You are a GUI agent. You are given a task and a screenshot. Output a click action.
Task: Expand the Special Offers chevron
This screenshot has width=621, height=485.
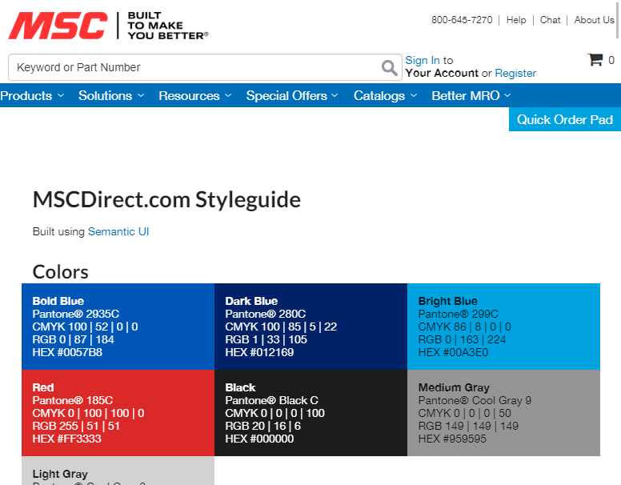[x=335, y=95]
